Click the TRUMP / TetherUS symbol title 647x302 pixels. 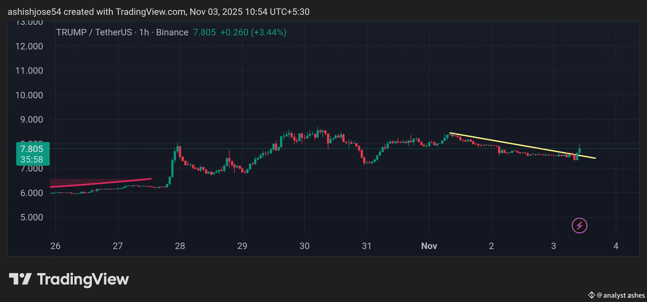click(x=94, y=32)
